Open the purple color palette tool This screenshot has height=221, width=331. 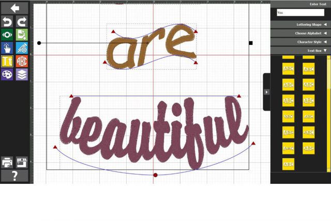[x=7, y=75]
